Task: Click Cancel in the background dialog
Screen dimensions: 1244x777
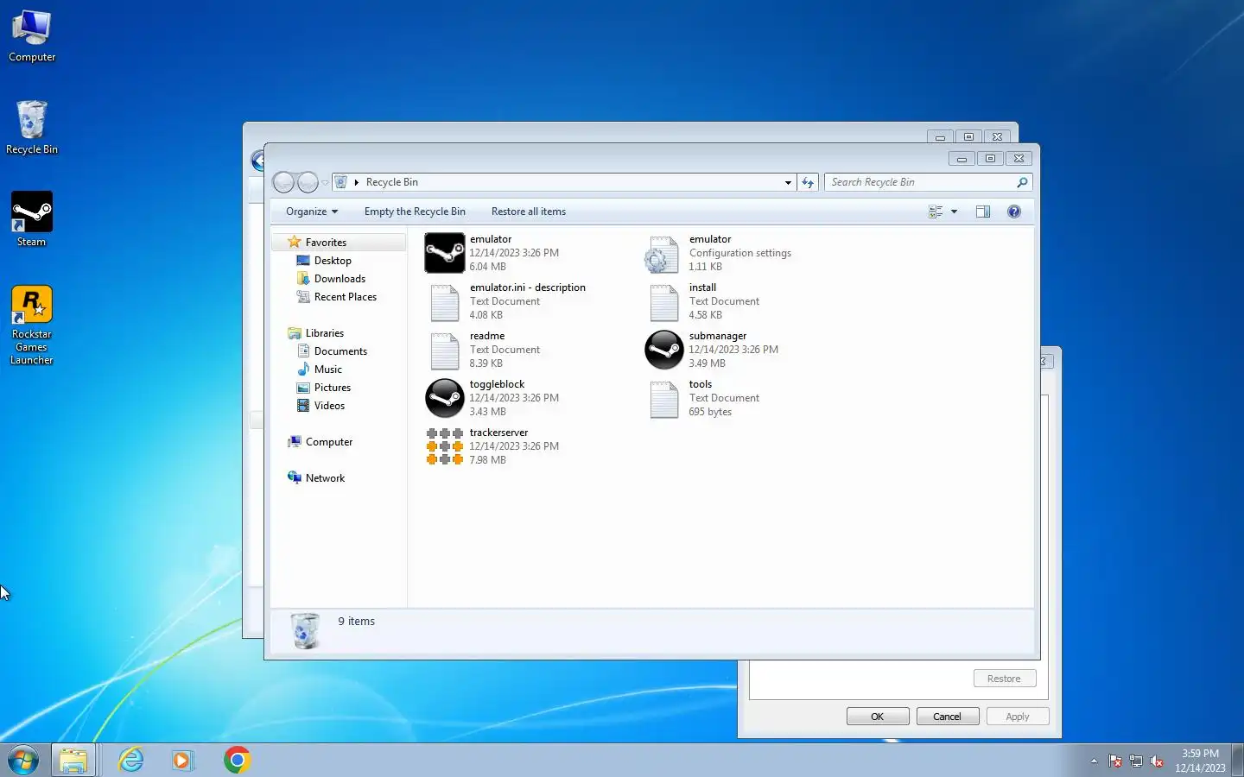Action: [x=948, y=717]
